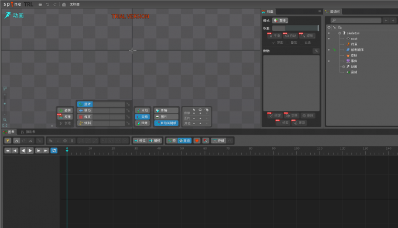The height and width of the screenshot is (228, 398).
Task: Click the 焊接 weld weights button
Action: click(x=307, y=36)
